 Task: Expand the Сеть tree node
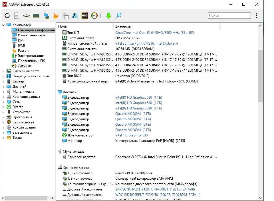tap(3, 102)
